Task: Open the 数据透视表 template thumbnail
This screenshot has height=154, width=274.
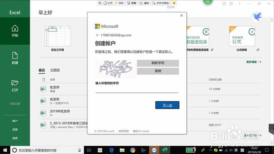Action: [198, 36]
